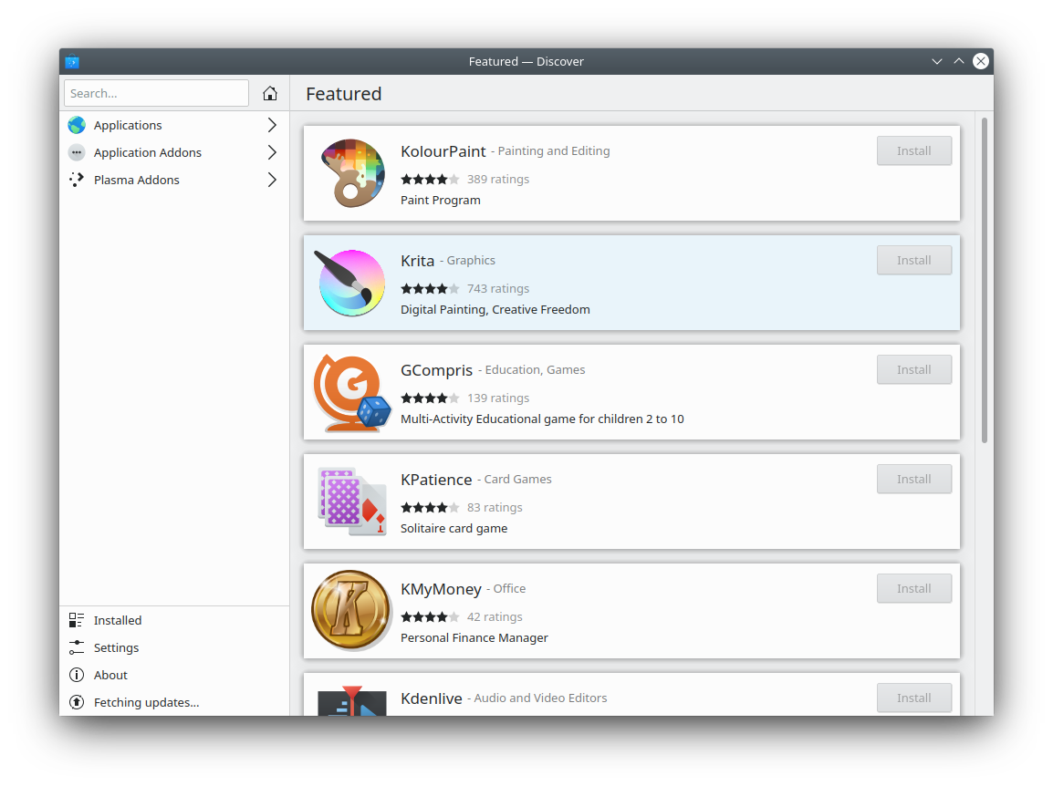This screenshot has width=1053, height=786.
Task: Install KolourPaint
Action: point(914,151)
